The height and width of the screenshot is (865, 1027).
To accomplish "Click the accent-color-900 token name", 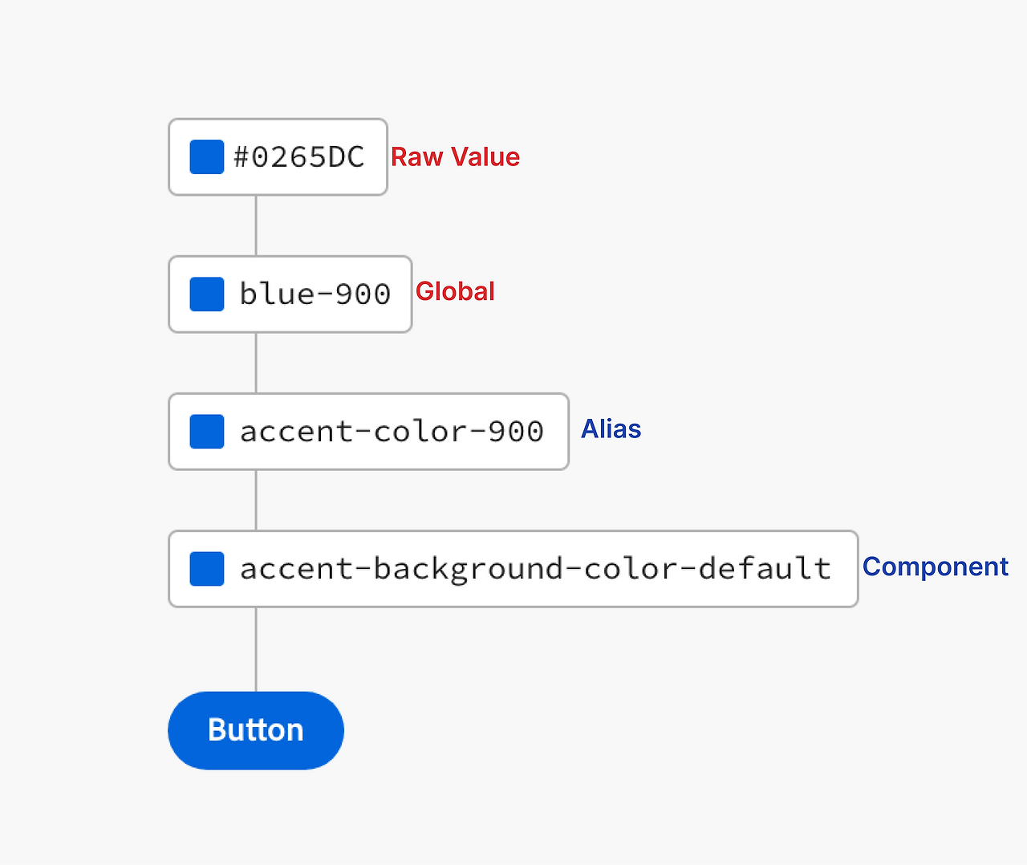I will pyautogui.click(x=392, y=432).
